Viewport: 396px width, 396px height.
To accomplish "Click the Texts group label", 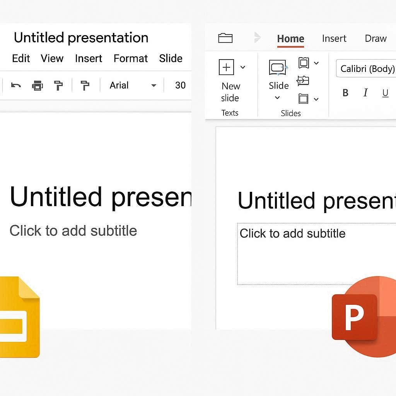I will coord(230,113).
